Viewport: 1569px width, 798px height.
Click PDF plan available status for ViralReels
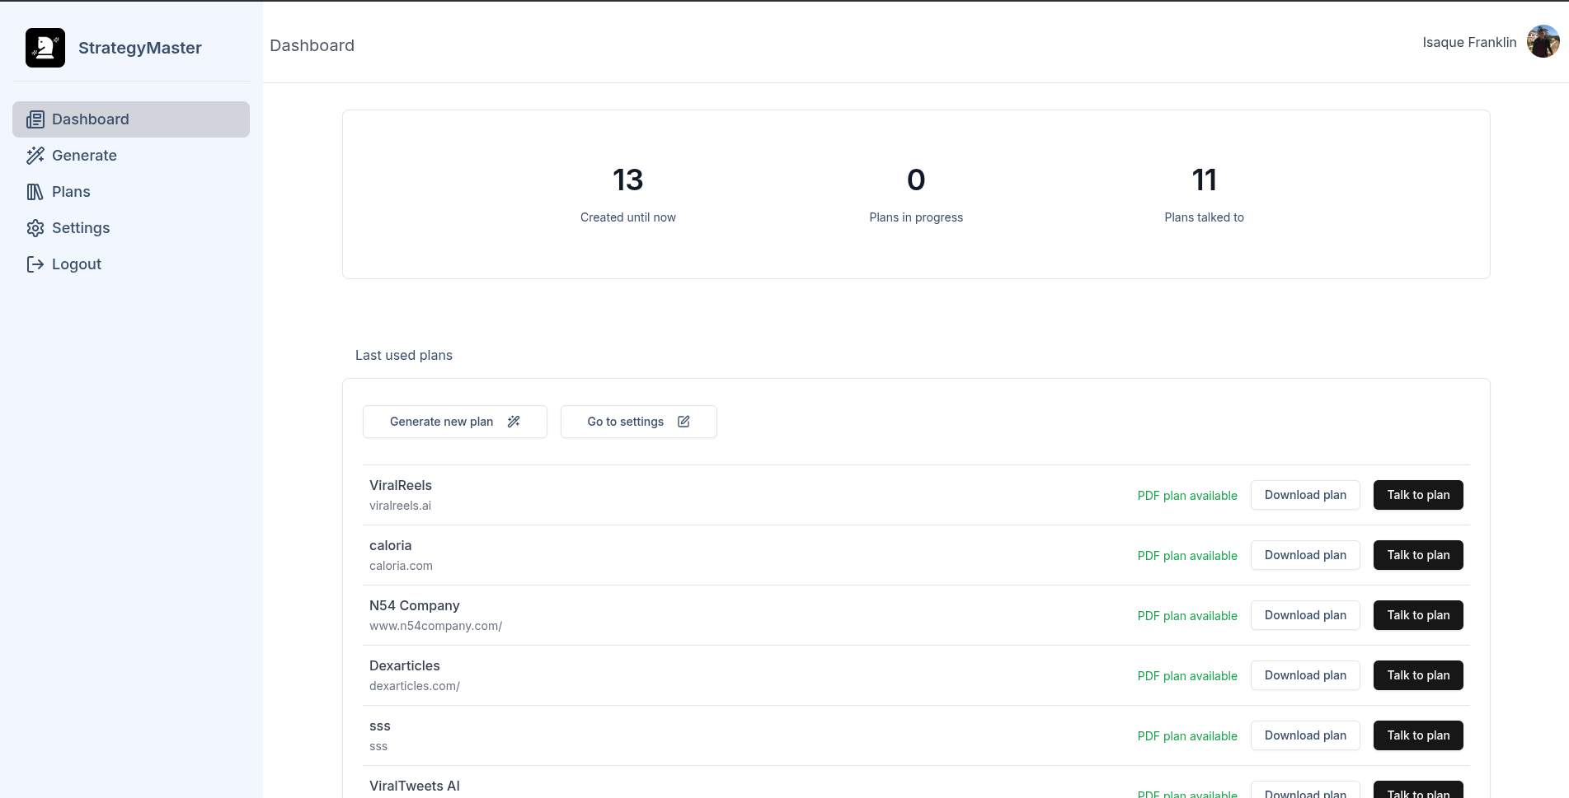[1187, 496]
